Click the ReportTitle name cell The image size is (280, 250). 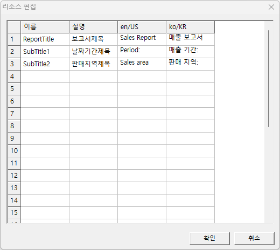[x=45, y=39]
